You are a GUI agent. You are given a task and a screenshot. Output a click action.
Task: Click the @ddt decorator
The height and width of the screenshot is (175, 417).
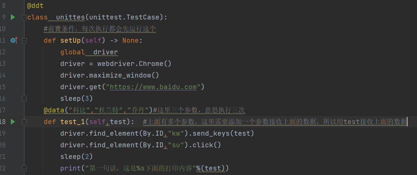pyautogui.click(x=35, y=6)
